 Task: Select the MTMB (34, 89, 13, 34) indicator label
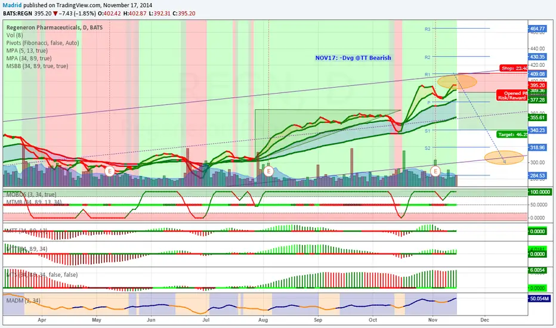[x=33, y=202]
